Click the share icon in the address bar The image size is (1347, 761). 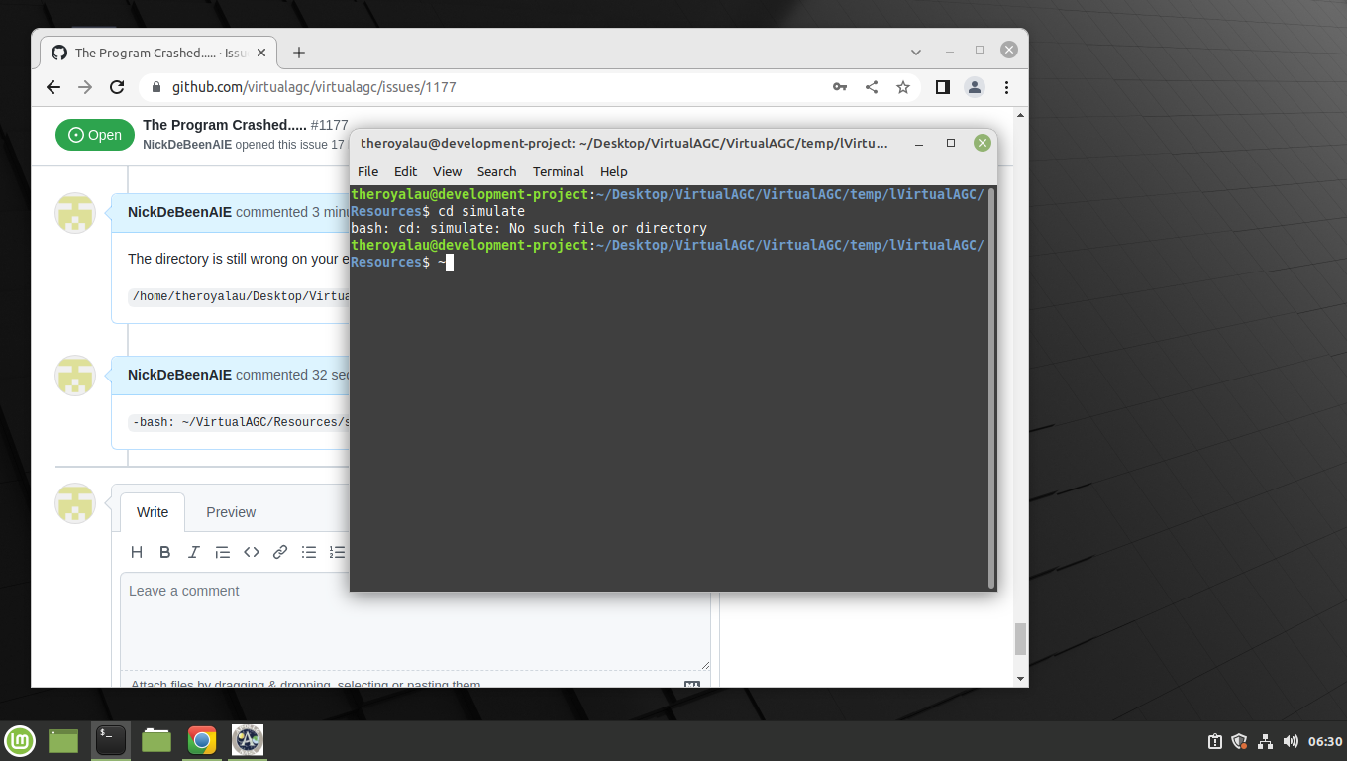point(871,87)
